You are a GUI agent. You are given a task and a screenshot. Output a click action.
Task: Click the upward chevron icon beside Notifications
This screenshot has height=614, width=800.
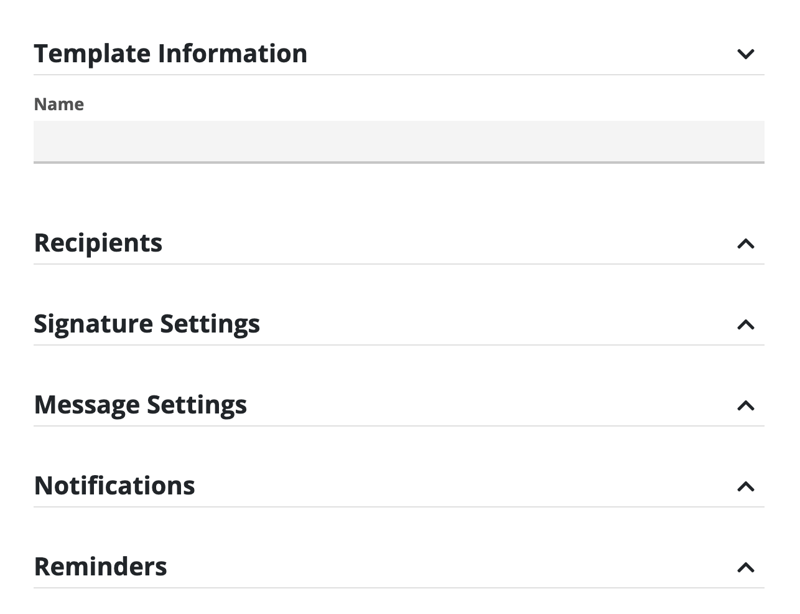[x=747, y=486]
